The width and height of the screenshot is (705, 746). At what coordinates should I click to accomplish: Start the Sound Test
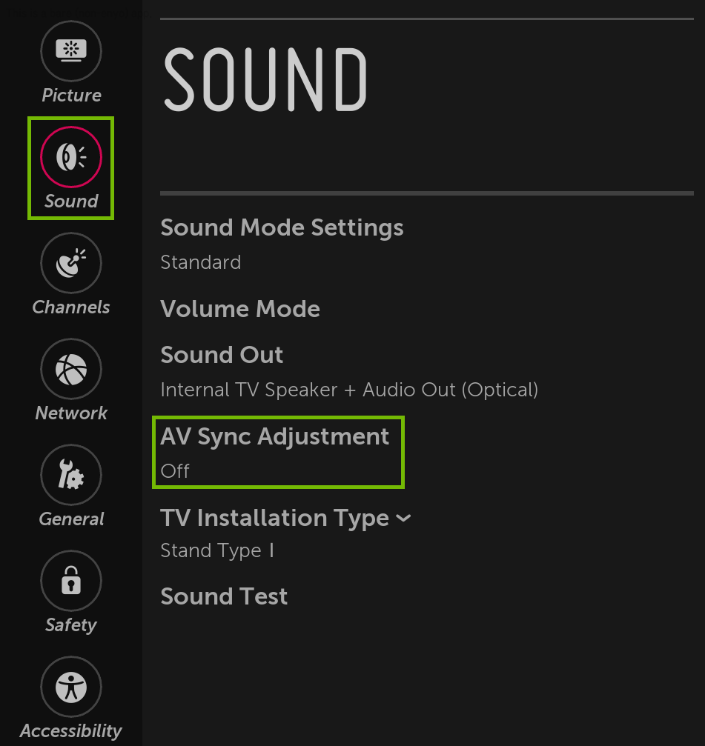click(224, 596)
